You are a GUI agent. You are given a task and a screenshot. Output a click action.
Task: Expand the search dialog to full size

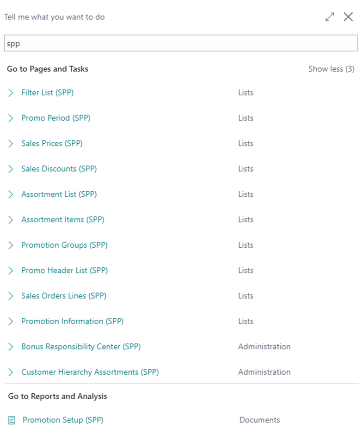pyautogui.click(x=330, y=17)
